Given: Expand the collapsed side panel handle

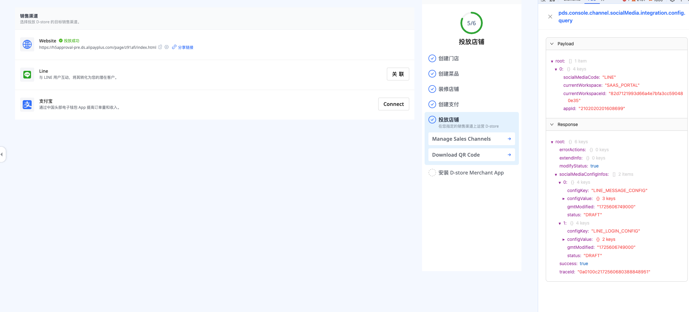Looking at the screenshot, I should tap(3, 154).
